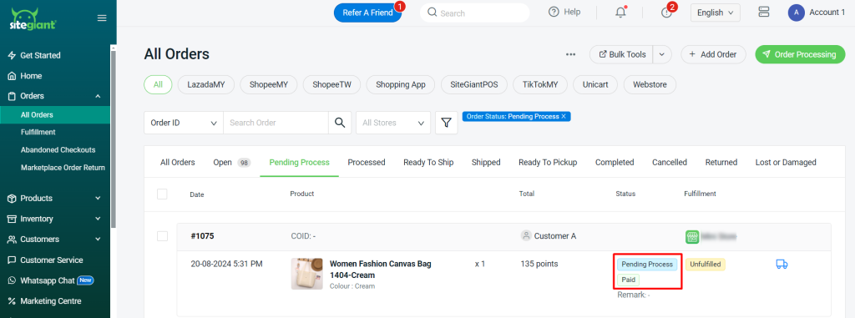The image size is (855, 318).
Task: Click the Search Order input field
Action: [x=276, y=123]
